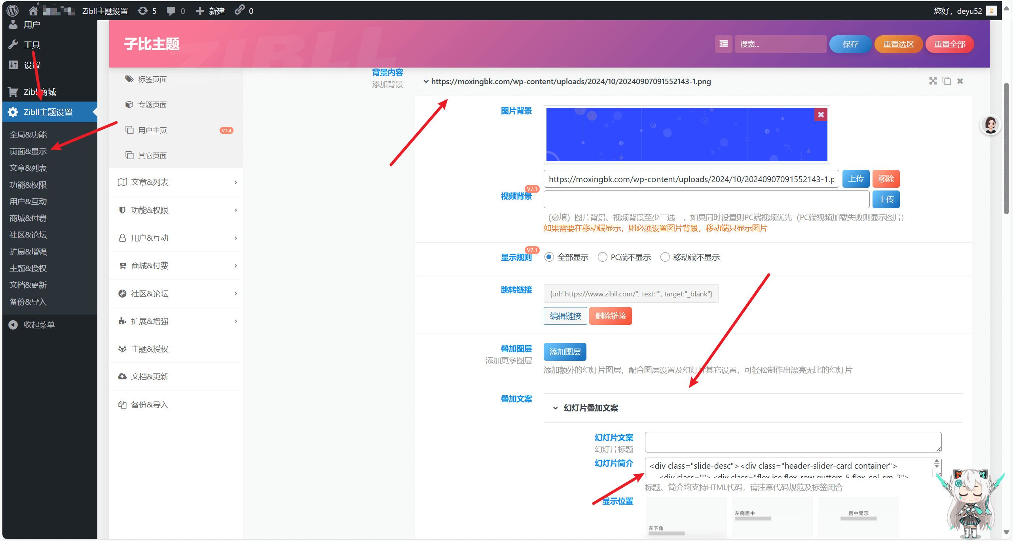Click the plus New content icon

[200, 11]
